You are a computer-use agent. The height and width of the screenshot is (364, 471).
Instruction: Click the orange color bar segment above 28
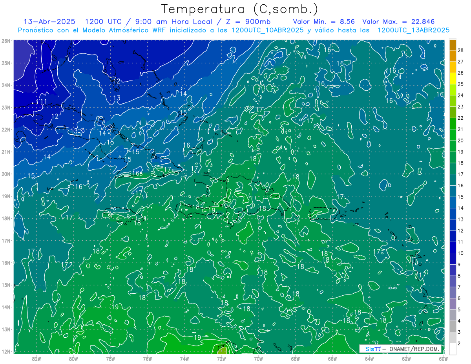pyautogui.click(x=453, y=45)
